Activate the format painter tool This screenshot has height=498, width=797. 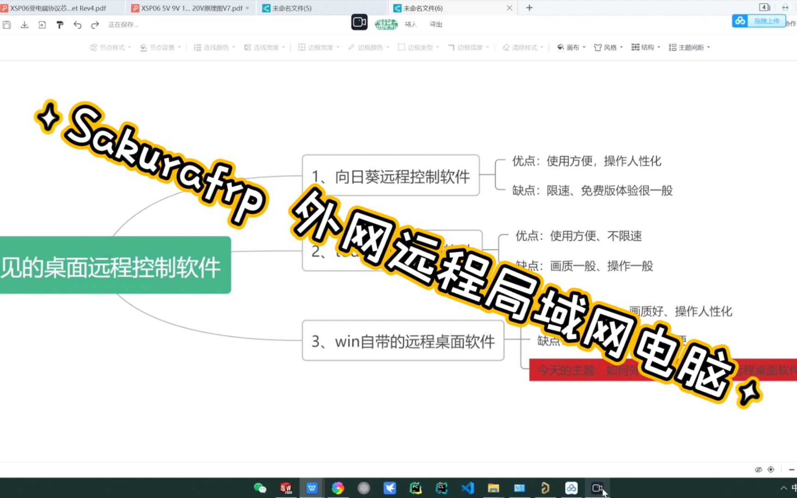pos(59,25)
